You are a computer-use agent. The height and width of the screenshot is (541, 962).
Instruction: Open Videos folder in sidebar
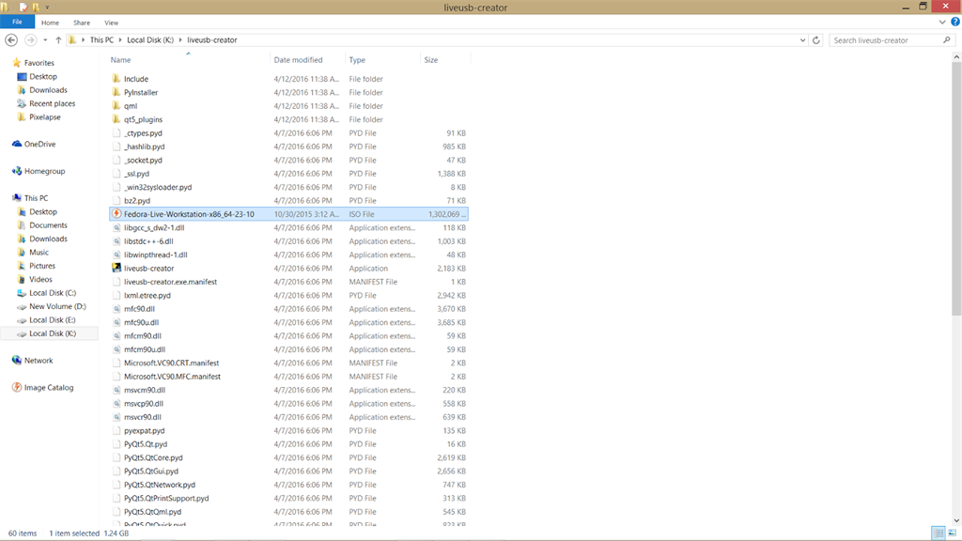coord(40,279)
